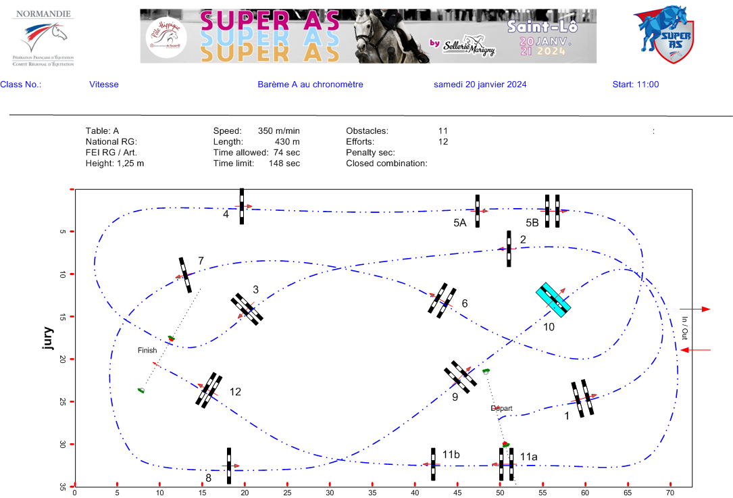The image size is (733, 498).
Task: Select the oxer obstacle number 6
Action: point(442,299)
